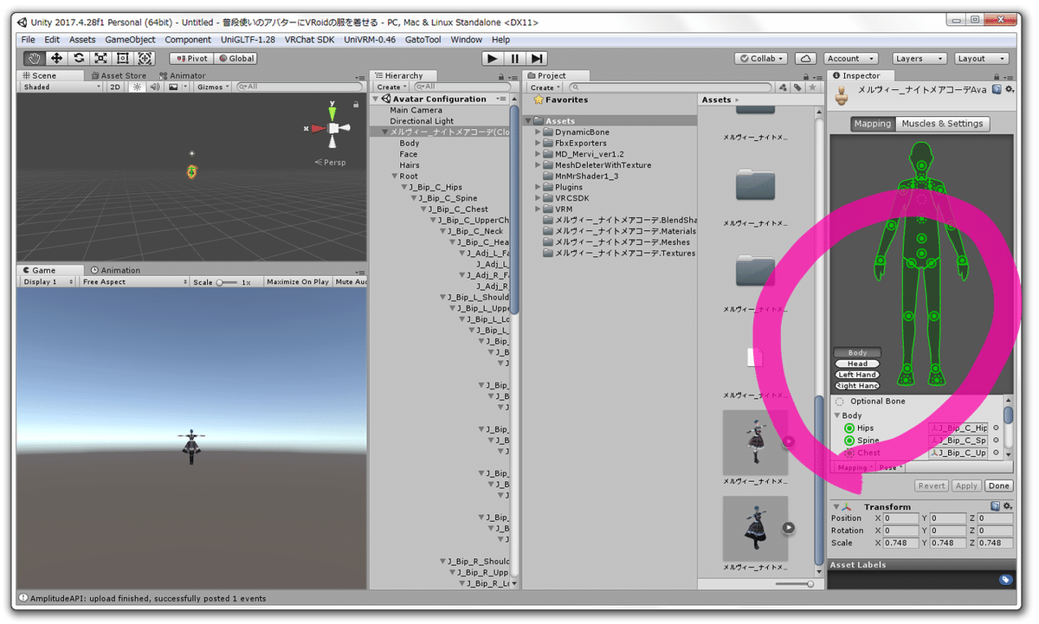Collapse the Body bone section
Viewport: 1039px width, 624px height.
[x=836, y=415]
